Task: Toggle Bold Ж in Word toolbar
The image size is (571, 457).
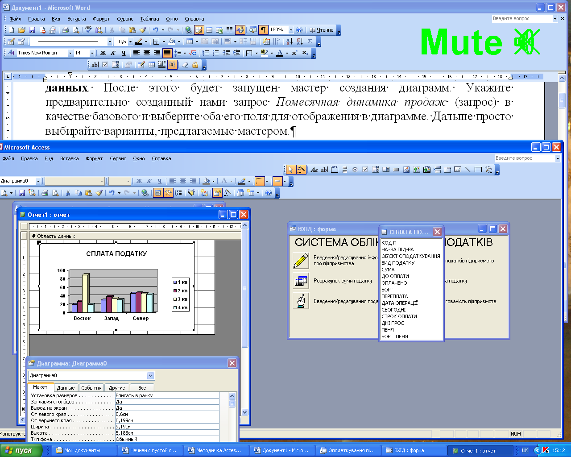Action: pos(103,53)
